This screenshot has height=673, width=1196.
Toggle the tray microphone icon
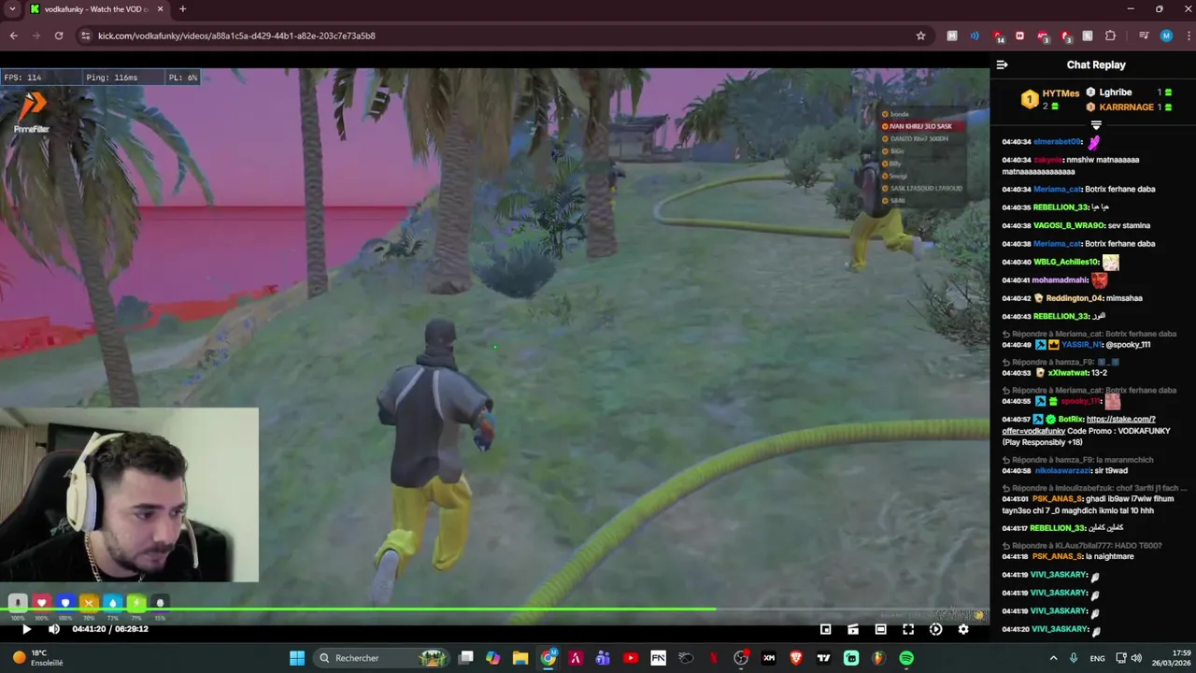pos(1074,658)
